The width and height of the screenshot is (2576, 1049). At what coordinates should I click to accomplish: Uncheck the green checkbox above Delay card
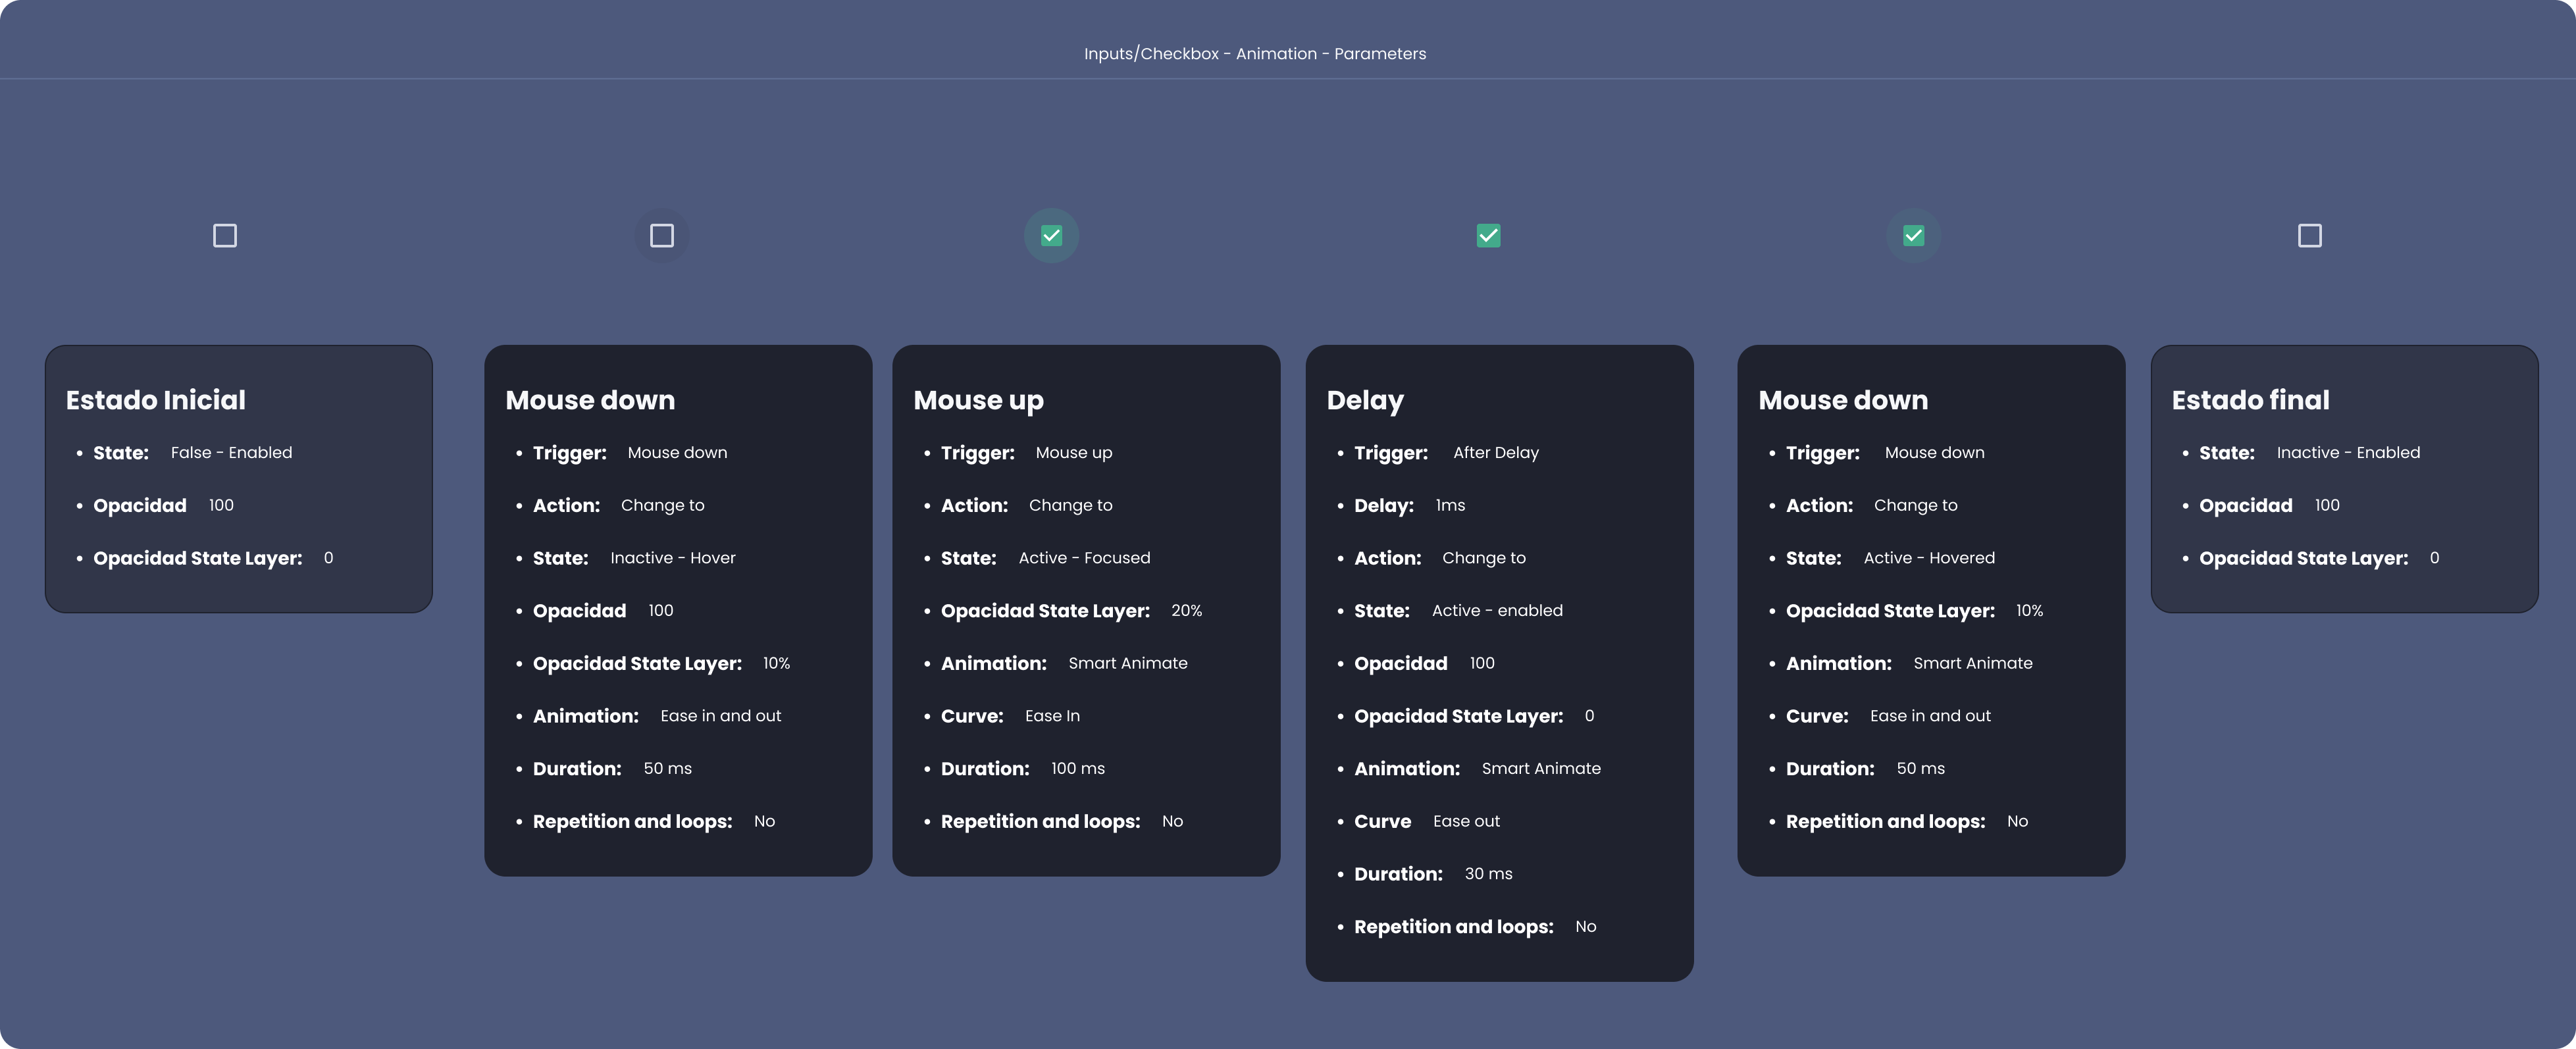(1488, 236)
